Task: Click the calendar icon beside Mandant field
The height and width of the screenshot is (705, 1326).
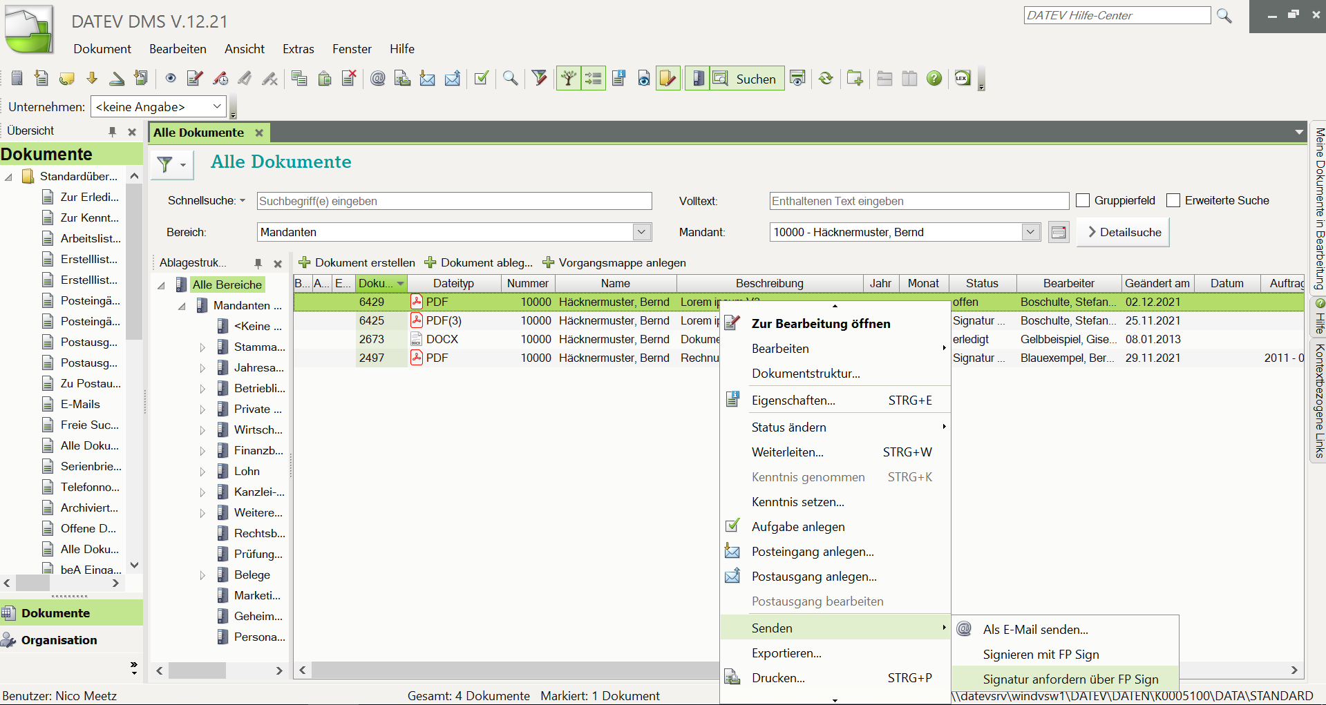Action: [x=1058, y=233]
